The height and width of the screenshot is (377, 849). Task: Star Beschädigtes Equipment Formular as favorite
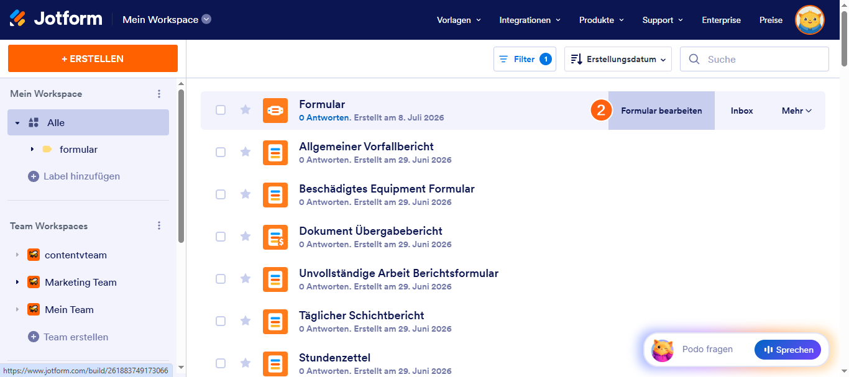point(246,194)
